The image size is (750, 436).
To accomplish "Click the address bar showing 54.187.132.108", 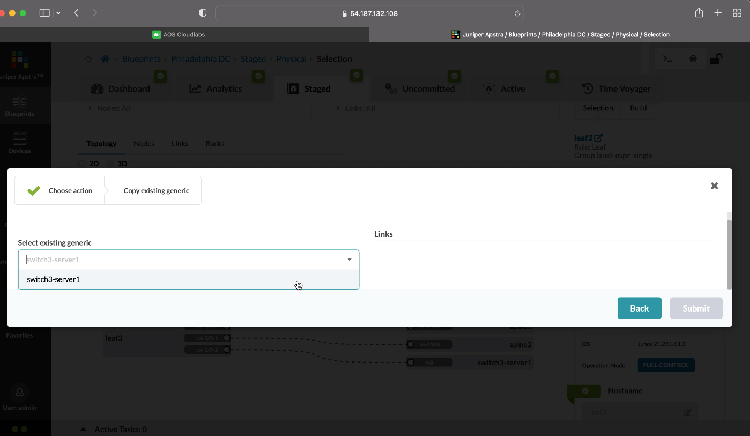I will pos(369,13).
